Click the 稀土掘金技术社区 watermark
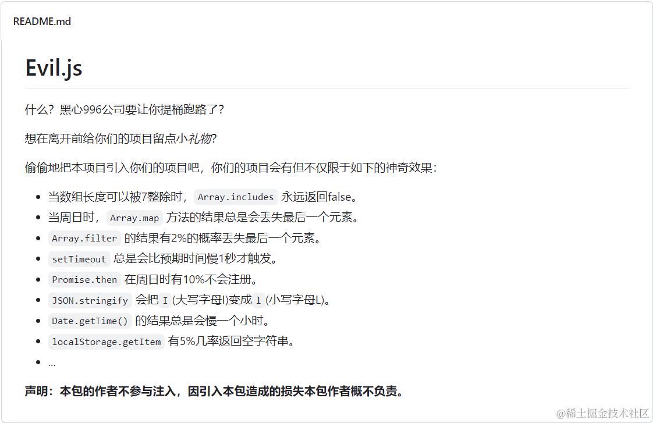Viewport: 653px width, 423px height. (x=602, y=413)
